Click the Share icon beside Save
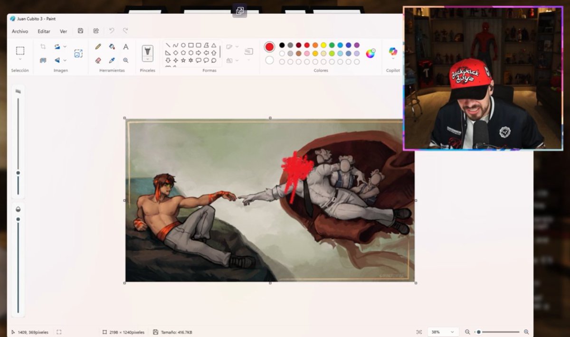Screen dimensions: 570x337 96,31
